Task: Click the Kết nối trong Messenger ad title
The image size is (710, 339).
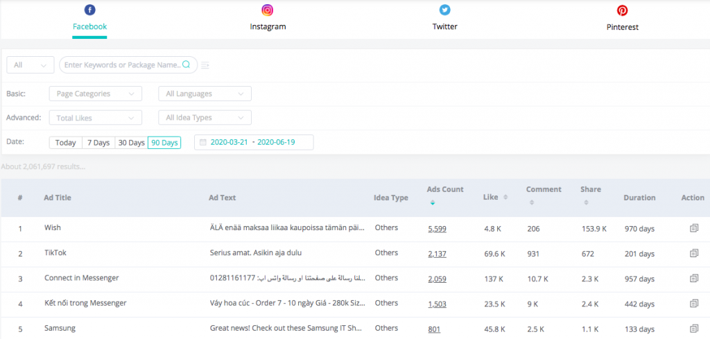Action: tap(85, 303)
